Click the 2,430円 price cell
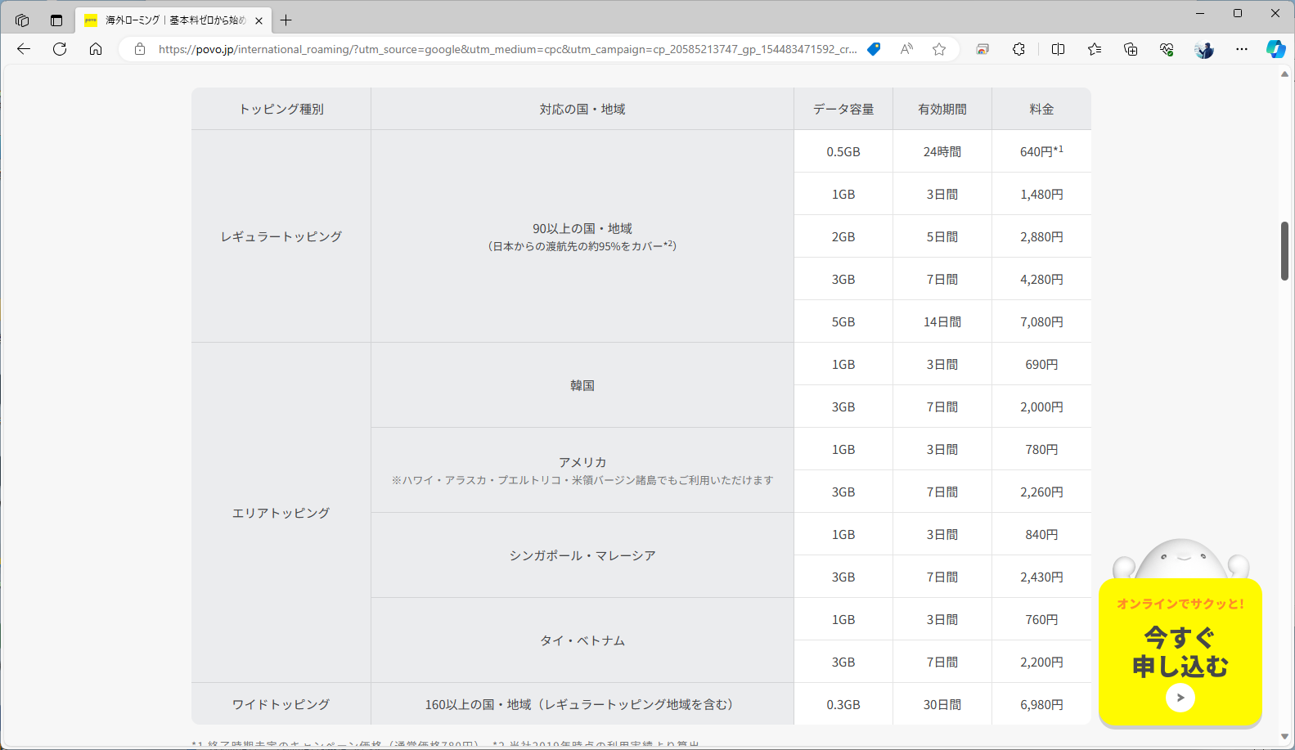 point(1041,577)
